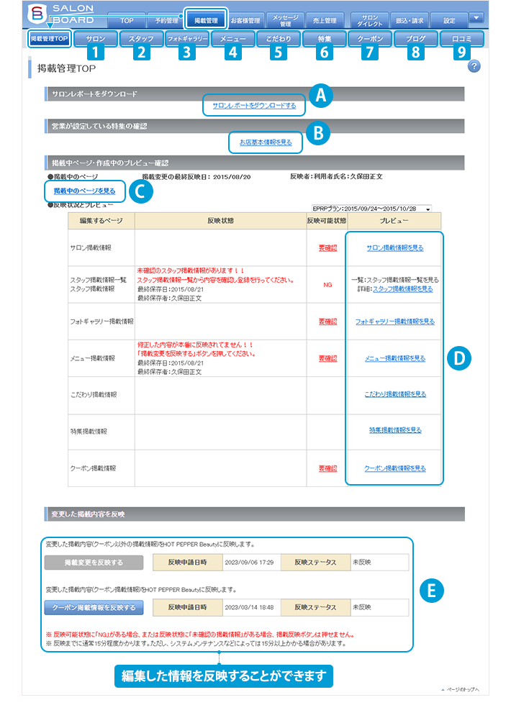The image size is (511, 705).
Task: Open the フォトギャラリー submenu
Action: point(186,39)
